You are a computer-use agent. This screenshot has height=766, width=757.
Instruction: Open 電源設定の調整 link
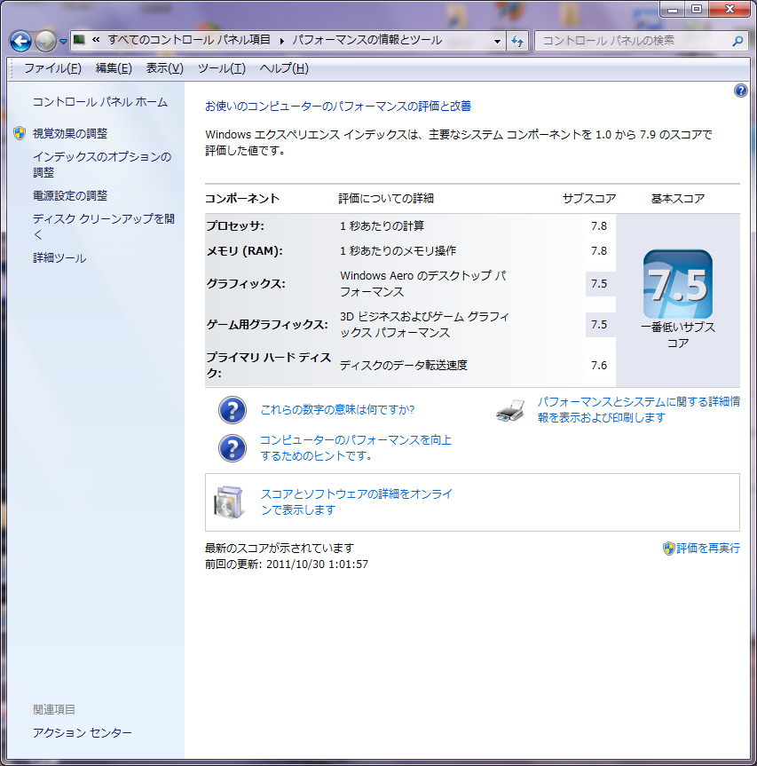coord(70,195)
